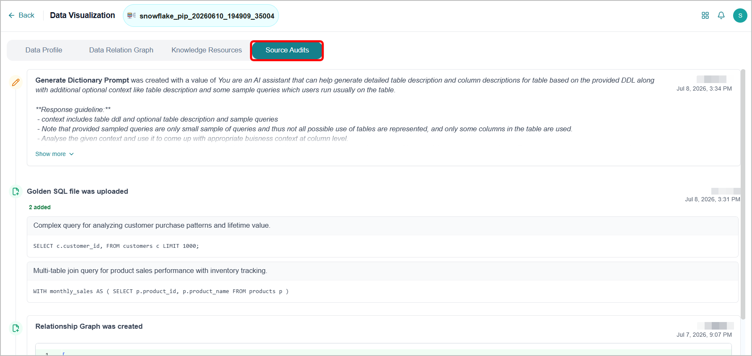This screenshot has width=752, height=356.
Task: Click the multi-table join query description
Action: coord(150,271)
